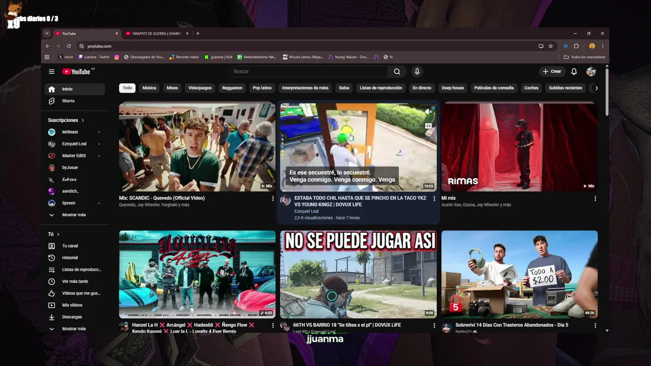Open Recortar video bookmark

point(184,57)
